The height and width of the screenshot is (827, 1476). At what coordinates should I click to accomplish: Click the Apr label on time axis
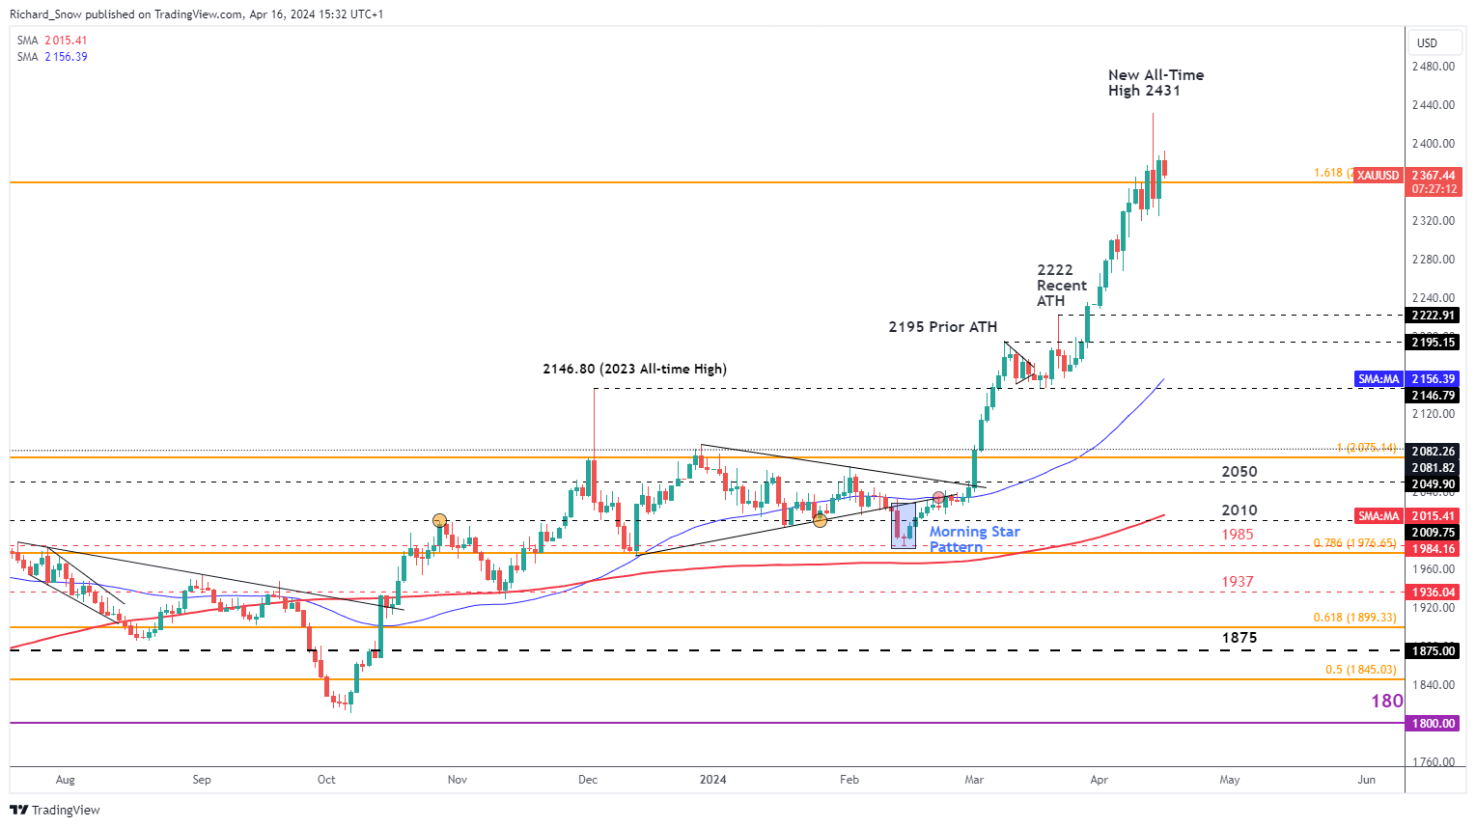coord(1099,780)
